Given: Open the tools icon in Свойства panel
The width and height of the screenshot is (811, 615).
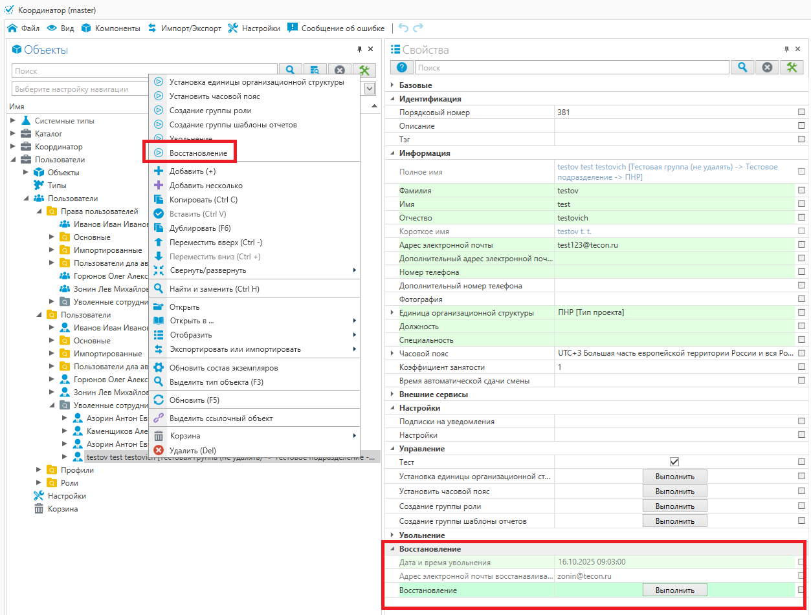Looking at the screenshot, I should 791,67.
